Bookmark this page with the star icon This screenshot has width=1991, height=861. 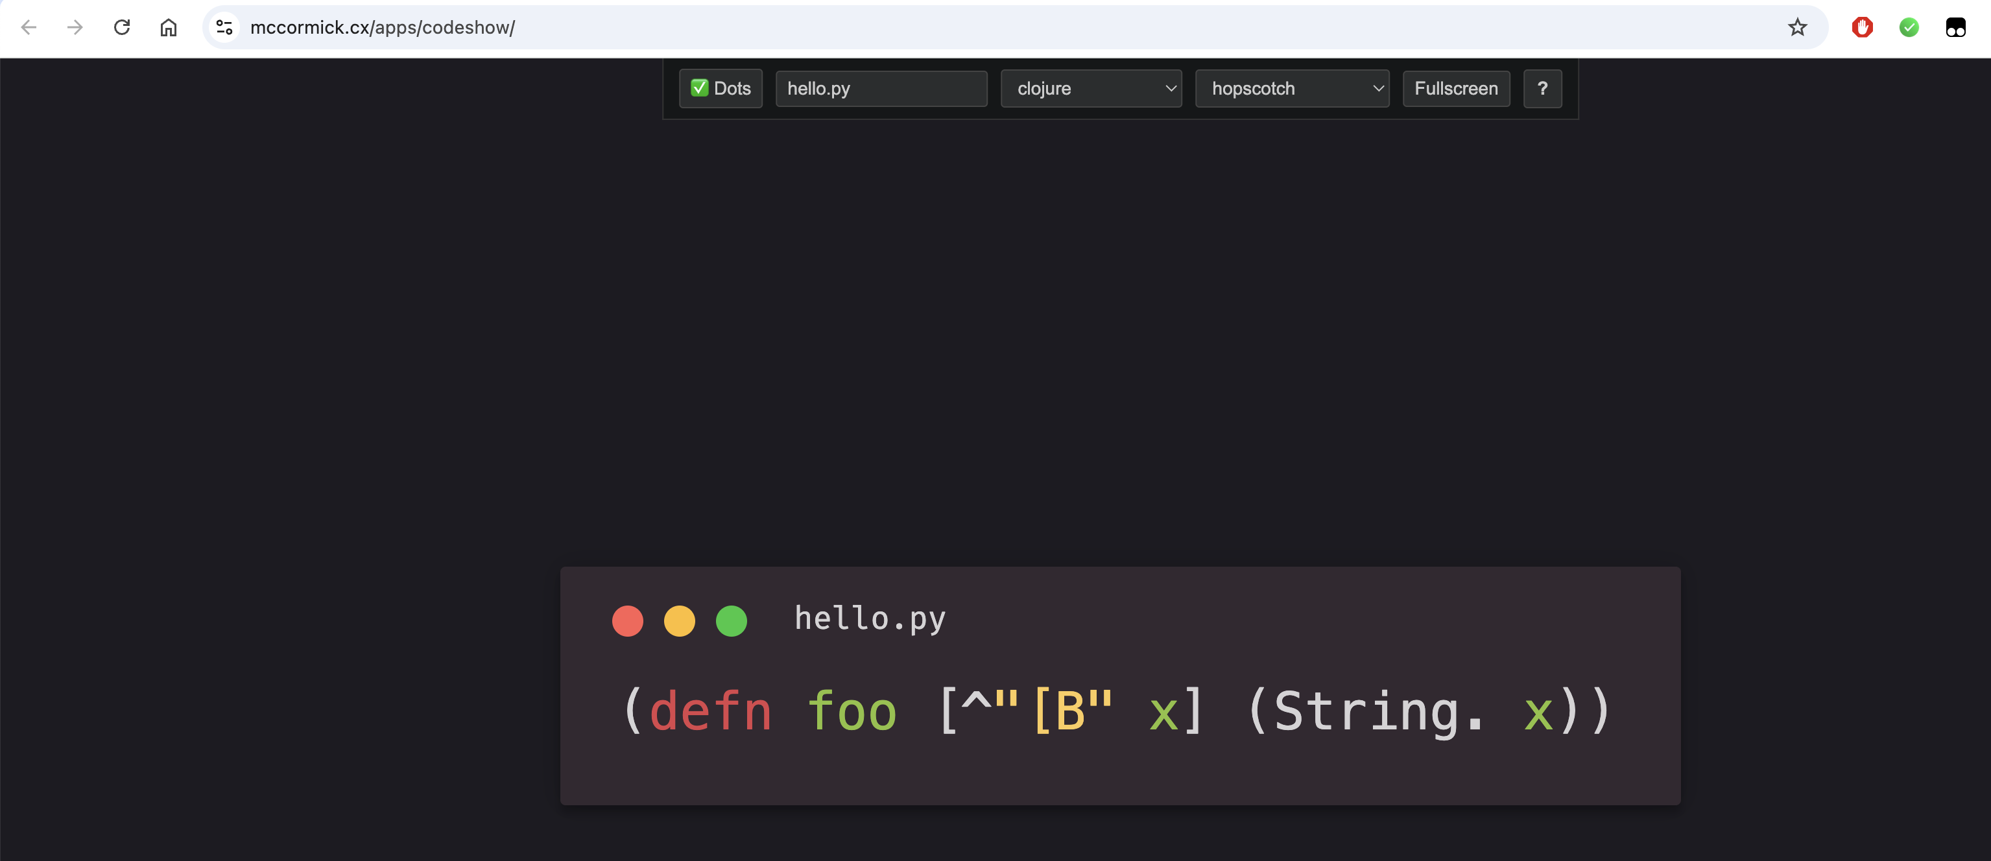coord(1797,28)
